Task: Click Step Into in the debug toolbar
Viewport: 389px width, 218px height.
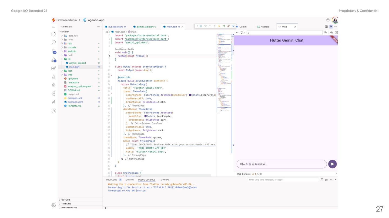Action: [210, 26]
